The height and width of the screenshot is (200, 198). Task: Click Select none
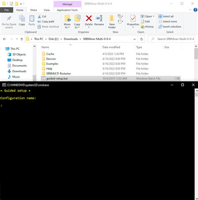tap(168, 22)
